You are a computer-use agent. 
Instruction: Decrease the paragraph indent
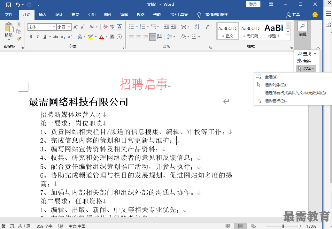[x=166, y=27]
